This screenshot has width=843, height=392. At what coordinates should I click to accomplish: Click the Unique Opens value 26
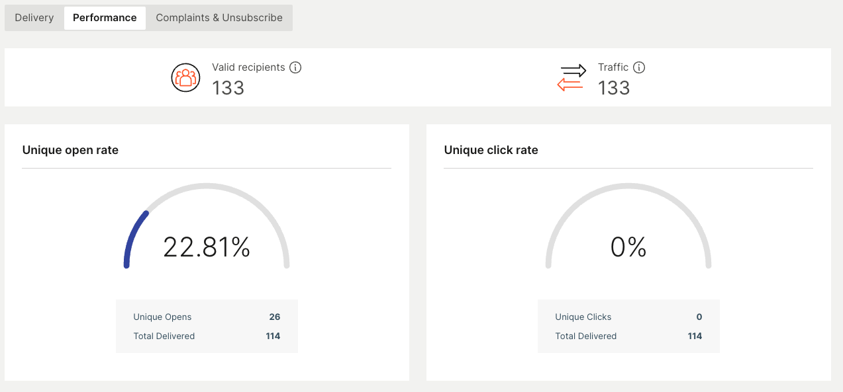pyautogui.click(x=274, y=317)
